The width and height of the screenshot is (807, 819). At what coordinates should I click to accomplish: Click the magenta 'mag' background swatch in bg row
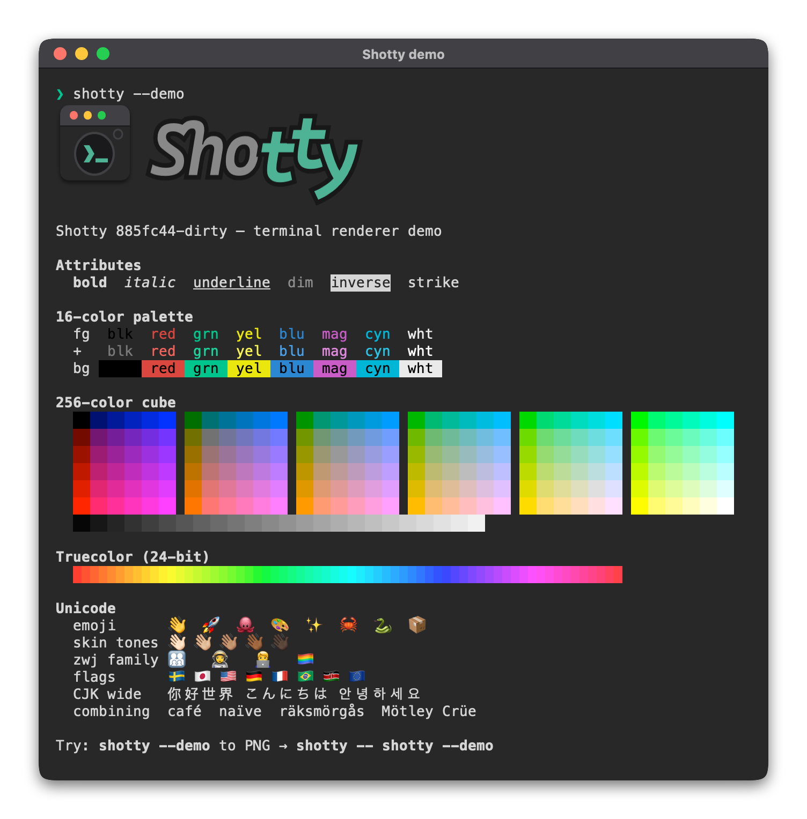point(335,369)
